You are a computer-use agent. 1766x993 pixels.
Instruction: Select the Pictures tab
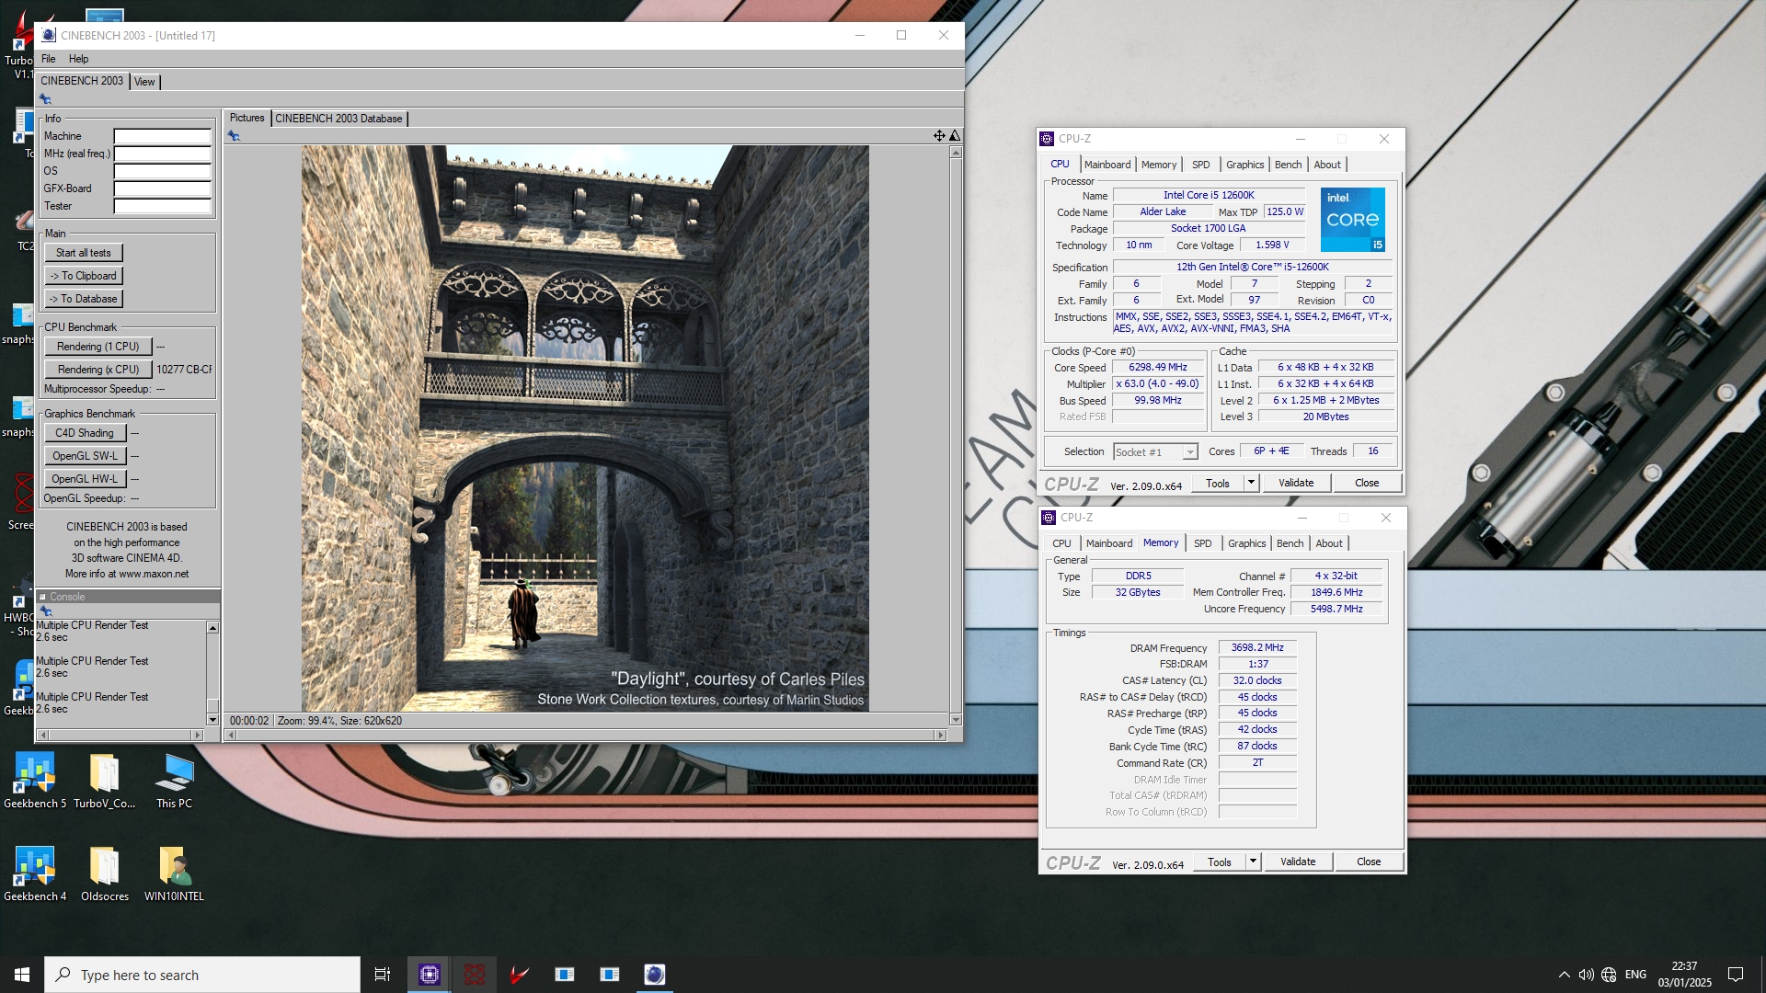[x=247, y=118]
